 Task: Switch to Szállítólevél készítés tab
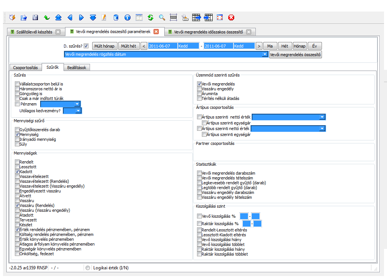[34, 32]
